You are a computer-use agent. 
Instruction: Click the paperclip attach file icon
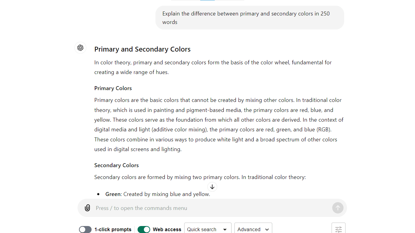point(87,208)
